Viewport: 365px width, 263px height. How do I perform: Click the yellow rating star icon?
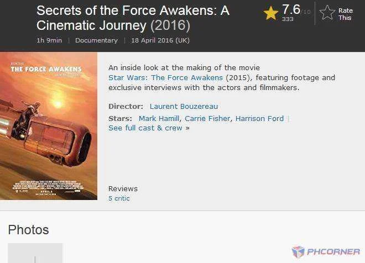271,13
